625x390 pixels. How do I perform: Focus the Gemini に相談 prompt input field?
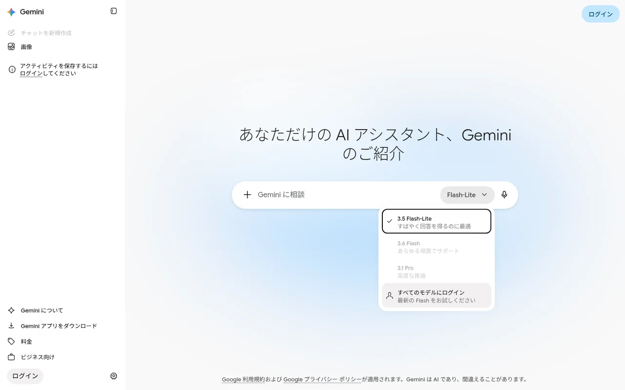(x=346, y=195)
